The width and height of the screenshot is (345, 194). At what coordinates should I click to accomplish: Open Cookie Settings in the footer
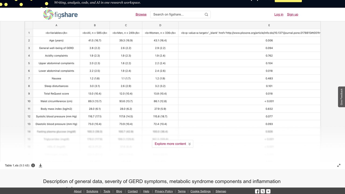point(201,191)
